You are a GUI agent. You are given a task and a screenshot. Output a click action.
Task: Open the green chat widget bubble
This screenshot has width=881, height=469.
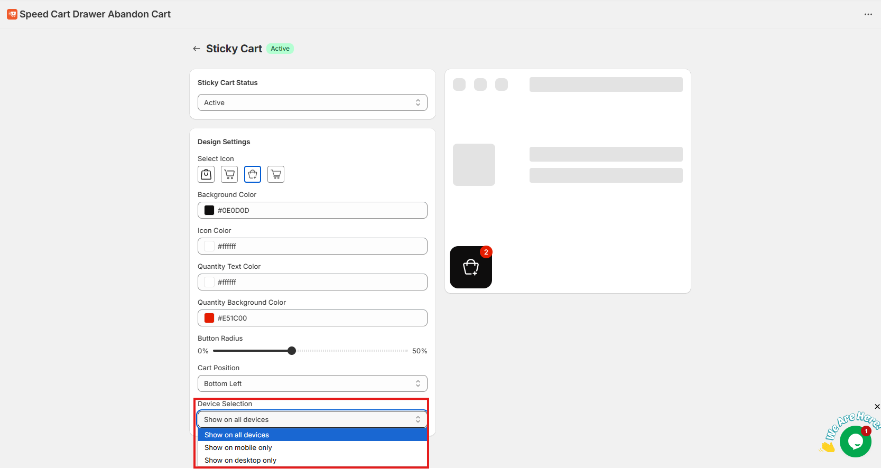855,442
